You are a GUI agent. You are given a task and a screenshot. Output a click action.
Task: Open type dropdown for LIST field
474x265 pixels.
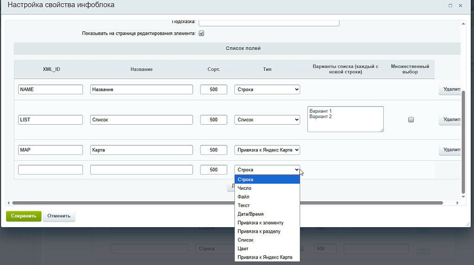pos(267,120)
